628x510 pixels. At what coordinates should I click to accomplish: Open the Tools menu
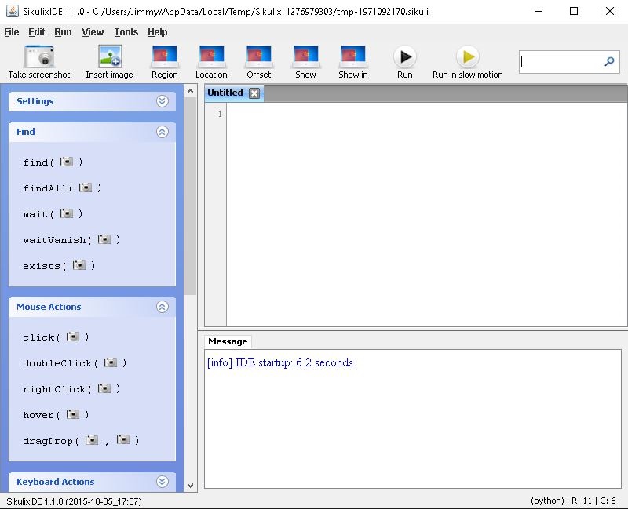(x=126, y=32)
